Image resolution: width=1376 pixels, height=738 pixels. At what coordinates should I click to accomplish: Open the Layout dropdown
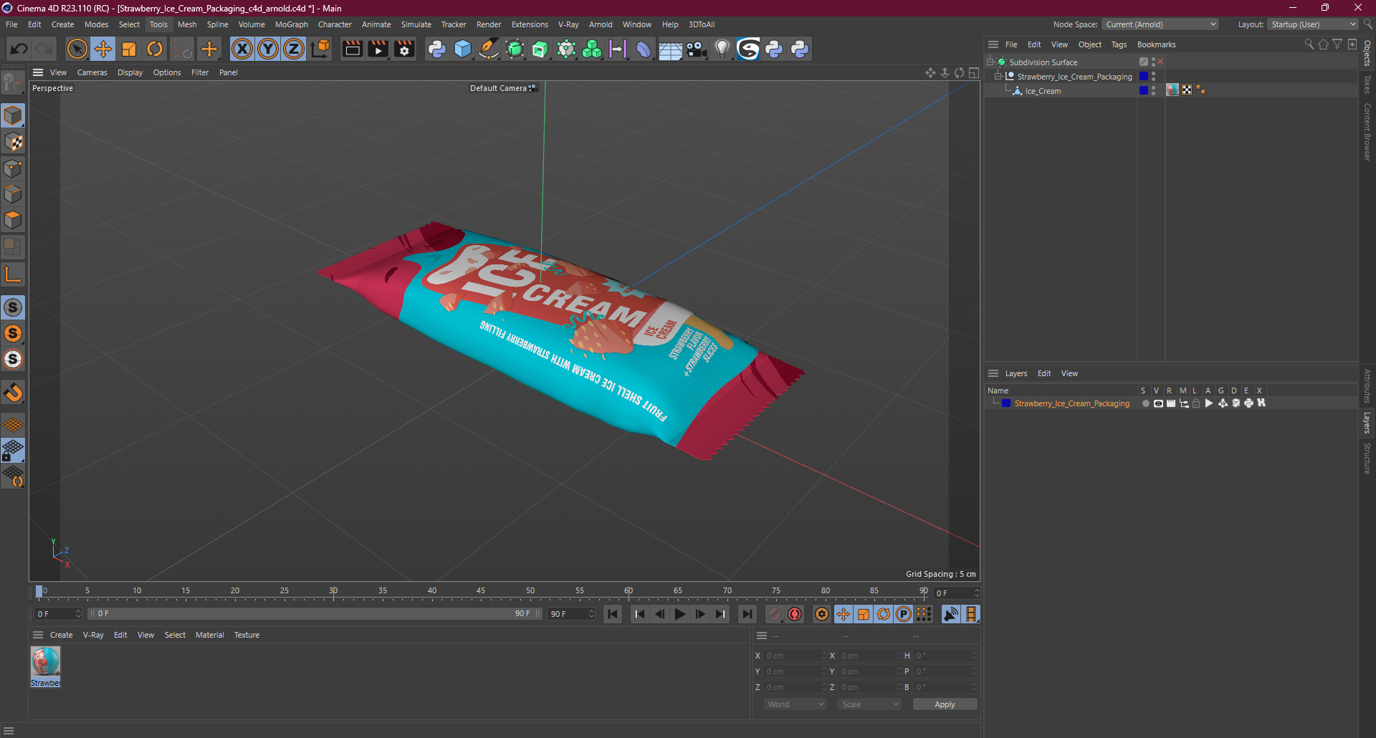pyautogui.click(x=1313, y=24)
